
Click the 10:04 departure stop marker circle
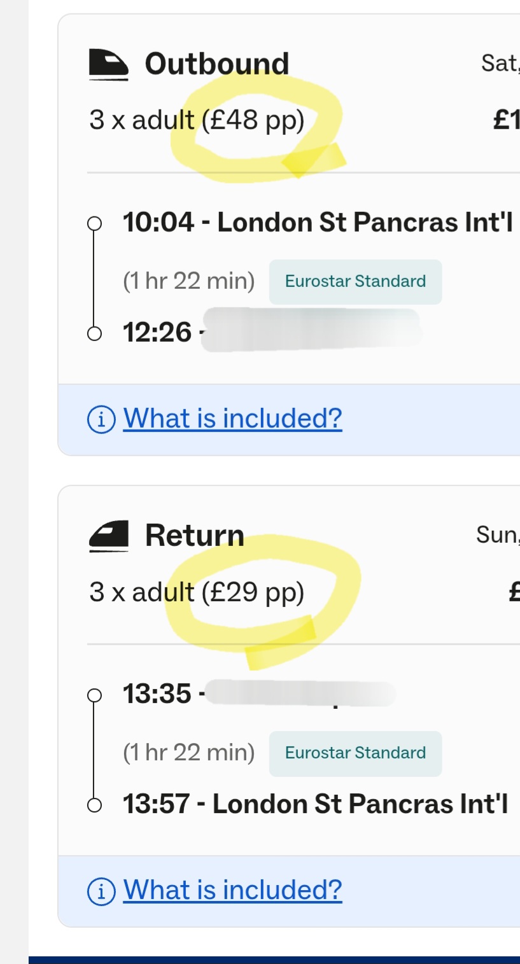tap(94, 223)
